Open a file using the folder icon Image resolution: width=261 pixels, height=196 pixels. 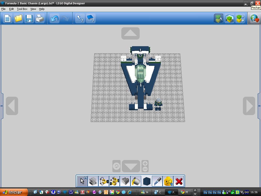pyautogui.click(x=18, y=18)
